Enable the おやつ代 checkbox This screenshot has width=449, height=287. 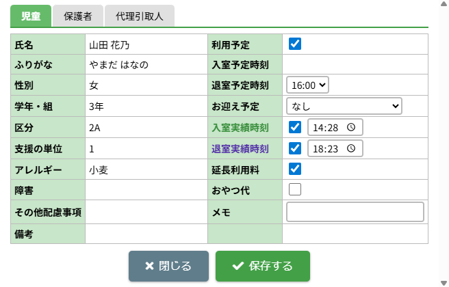295,189
